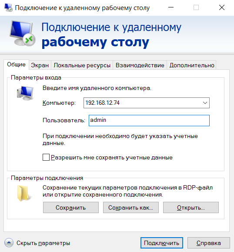
Task: Select the Общие tab
Action: point(16,65)
